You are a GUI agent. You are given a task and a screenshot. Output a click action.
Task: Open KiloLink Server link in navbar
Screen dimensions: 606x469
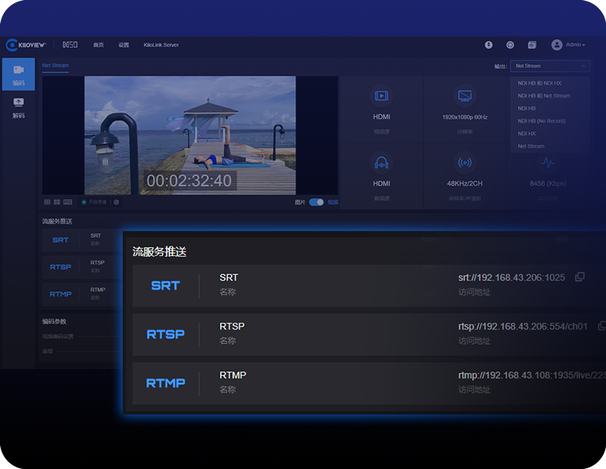pos(161,45)
